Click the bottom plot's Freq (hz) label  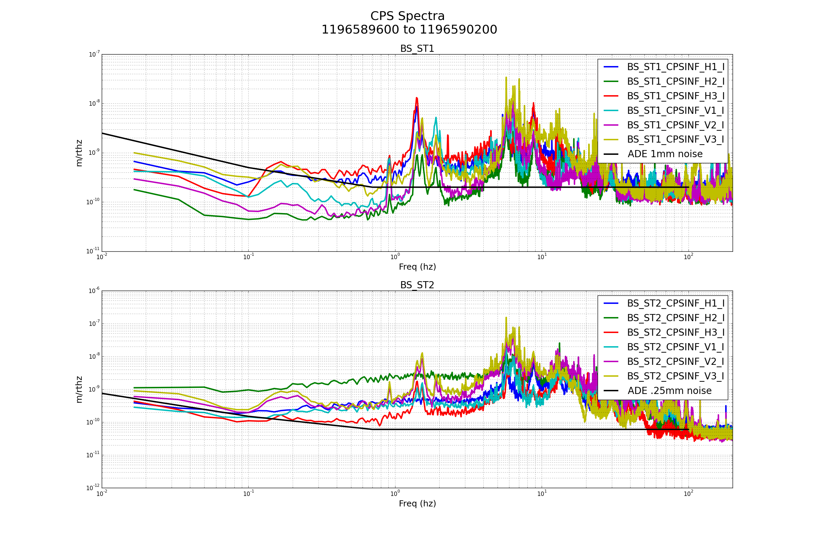[417, 504]
